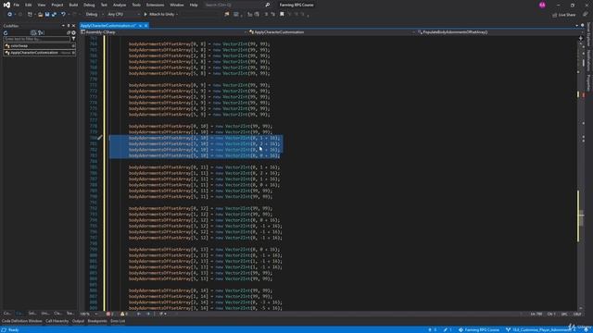Click the yellow warnings indicator
Image resolution: width=593 pixels, height=333 pixels.
(124, 314)
